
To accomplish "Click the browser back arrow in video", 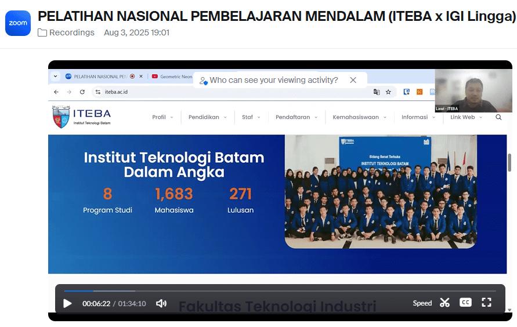I will (56, 92).
